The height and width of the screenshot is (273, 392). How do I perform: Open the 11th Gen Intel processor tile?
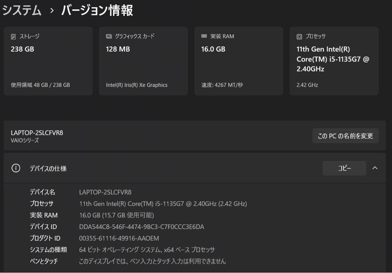pos(334,61)
